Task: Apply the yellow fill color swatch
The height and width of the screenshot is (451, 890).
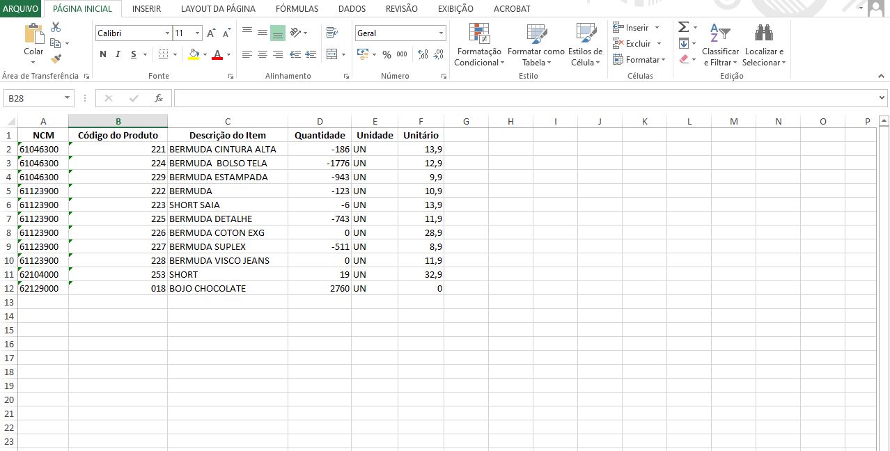Action: click(x=194, y=54)
